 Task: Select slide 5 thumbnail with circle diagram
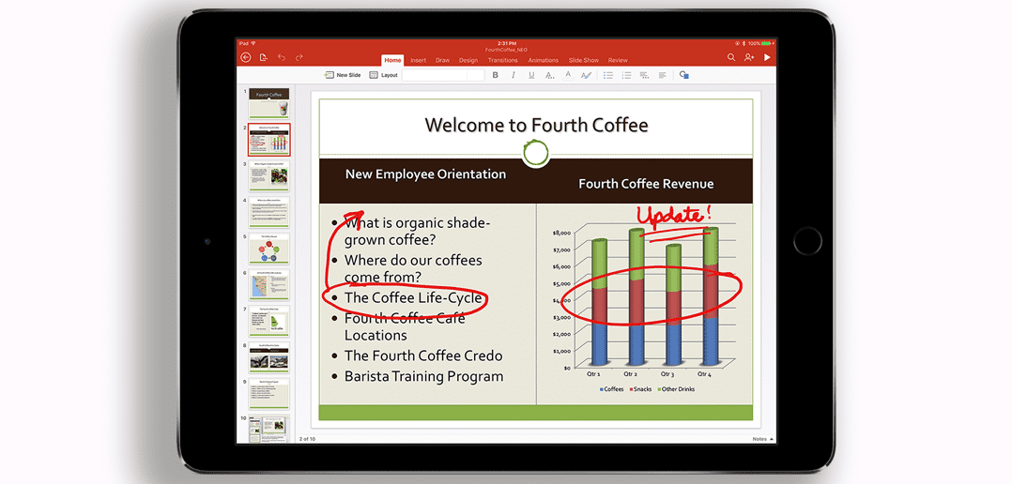269,249
